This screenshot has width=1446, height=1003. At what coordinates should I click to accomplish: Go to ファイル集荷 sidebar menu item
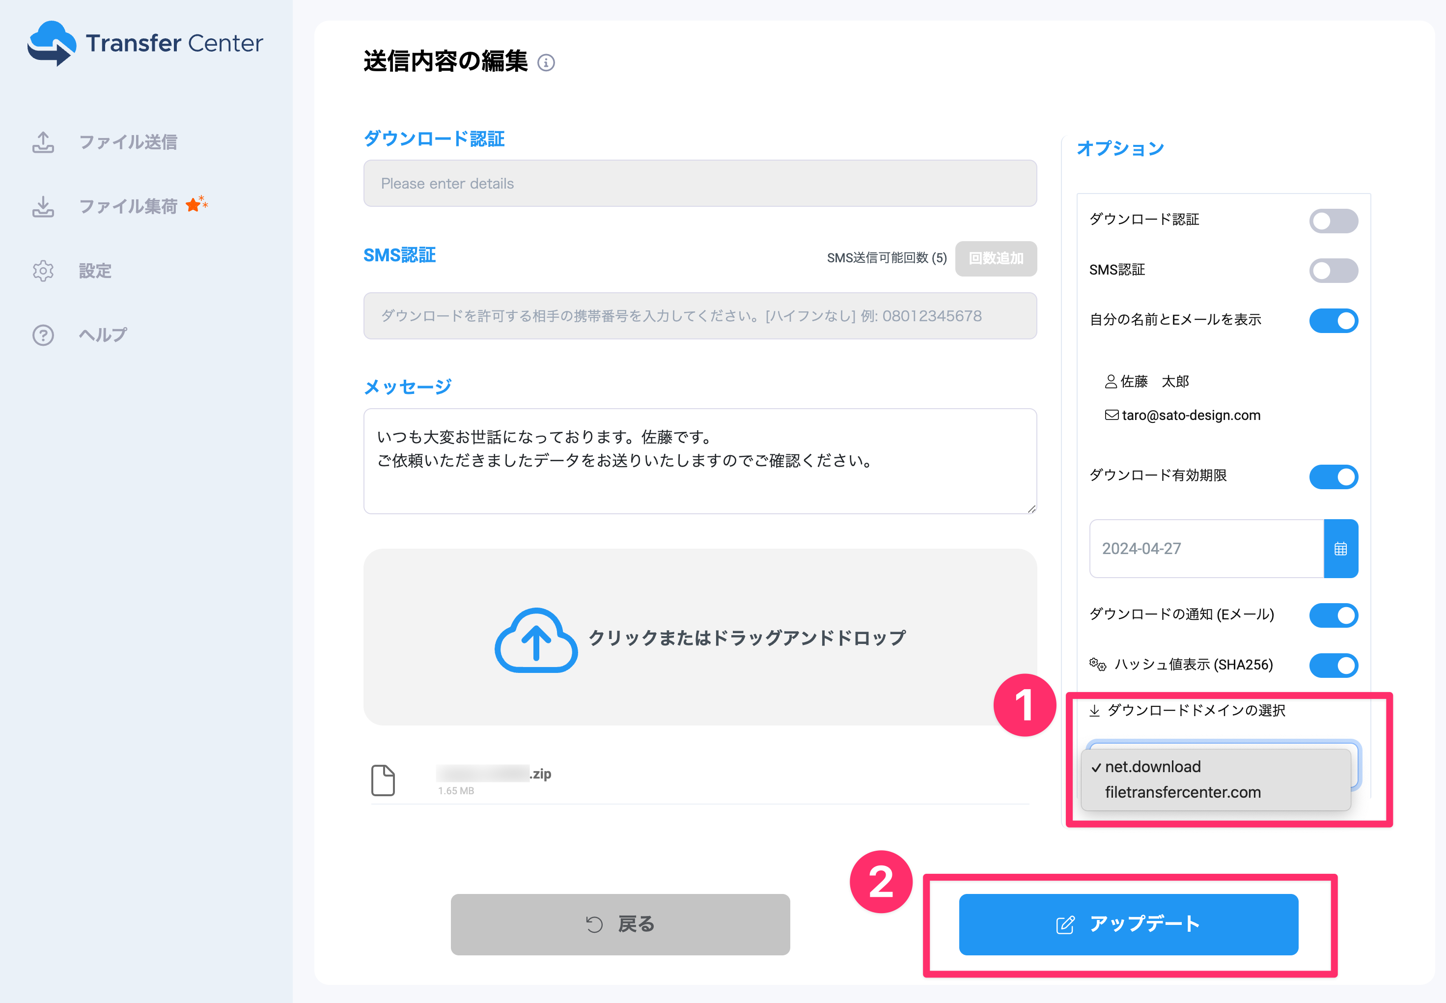coord(128,206)
